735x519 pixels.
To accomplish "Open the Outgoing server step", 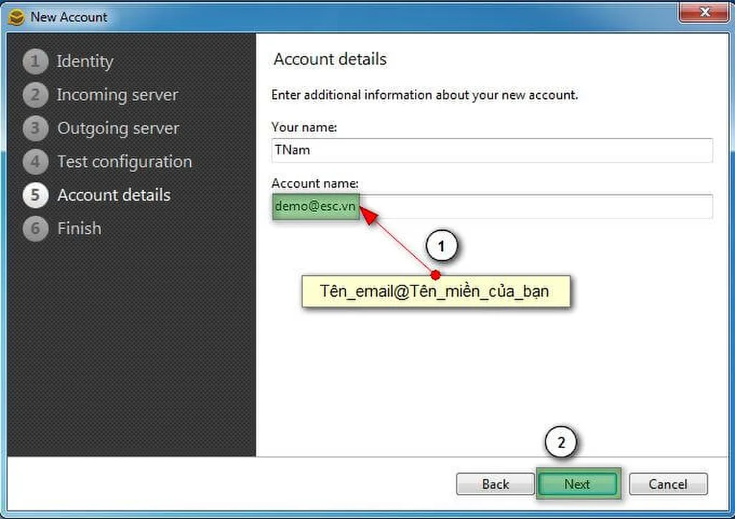I will [101, 128].
